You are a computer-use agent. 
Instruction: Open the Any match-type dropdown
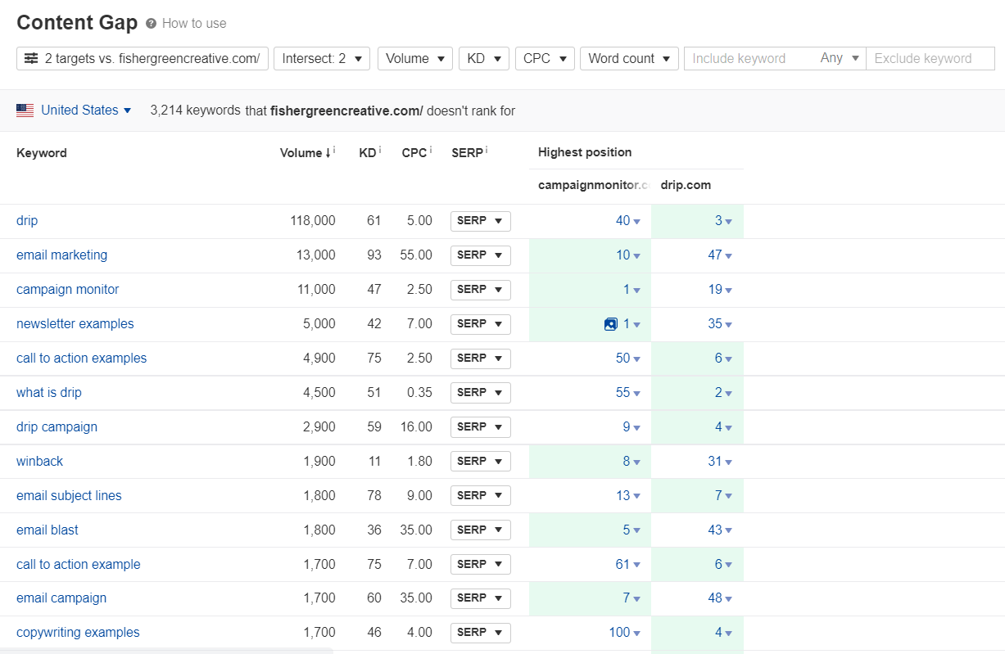[840, 59]
